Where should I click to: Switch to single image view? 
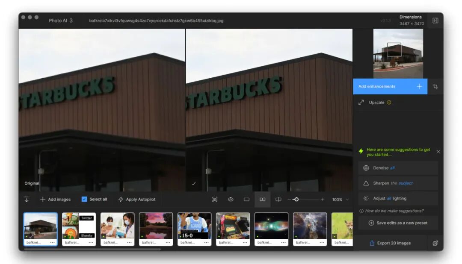pos(247,199)
